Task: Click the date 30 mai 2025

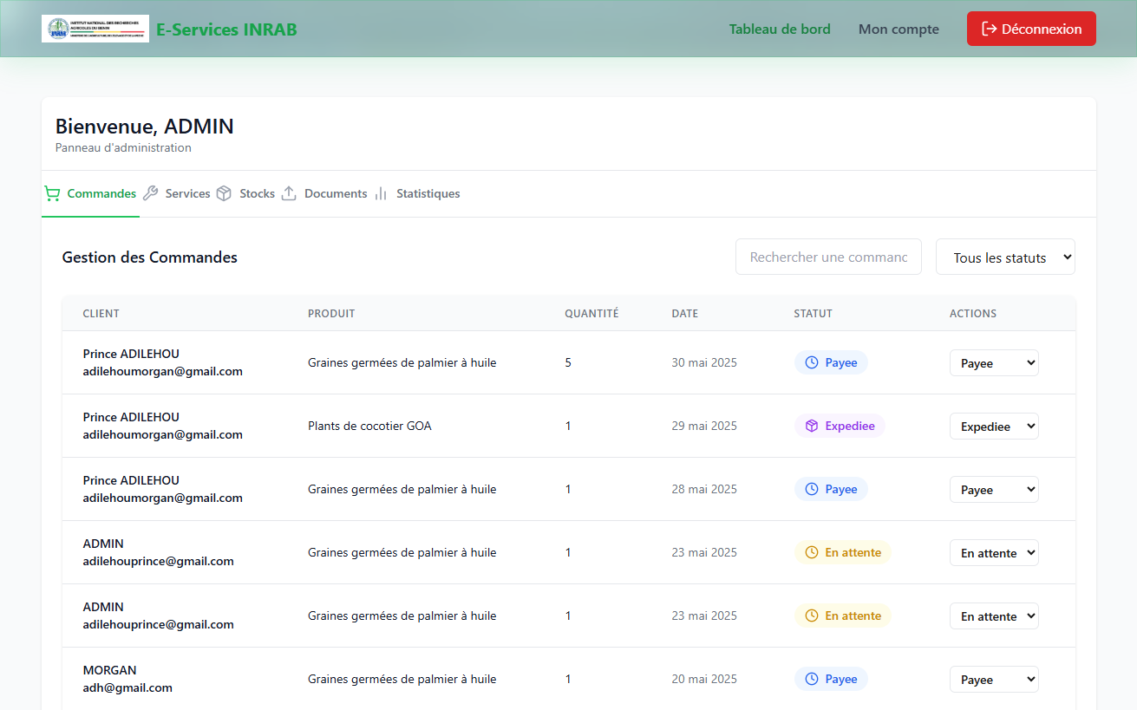Action: pos(704,362)
